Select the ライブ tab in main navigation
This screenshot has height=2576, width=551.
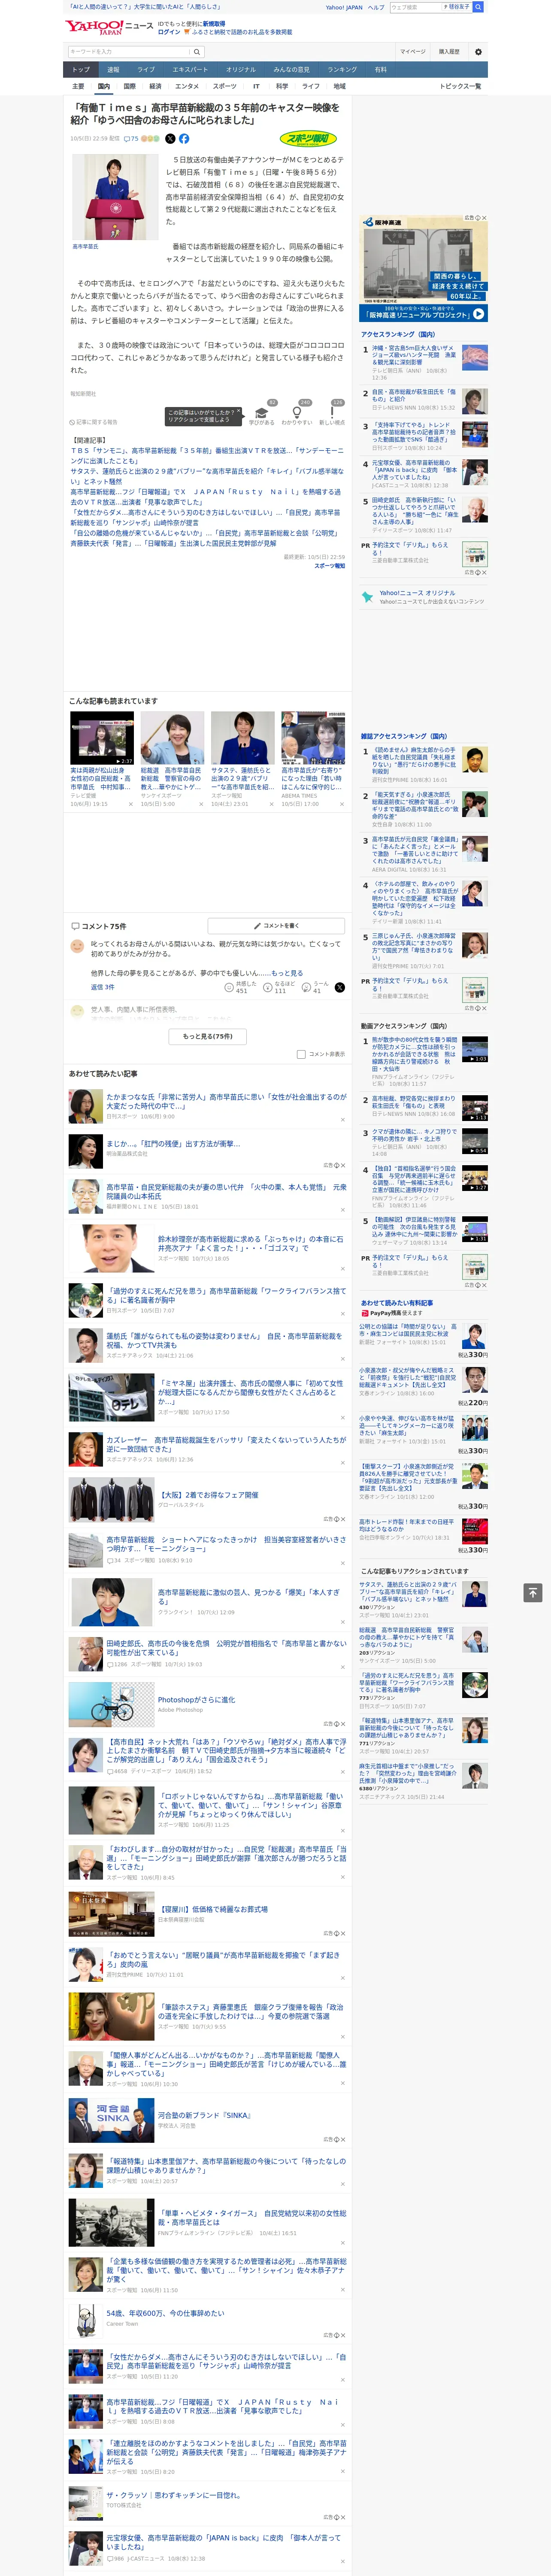146,69
